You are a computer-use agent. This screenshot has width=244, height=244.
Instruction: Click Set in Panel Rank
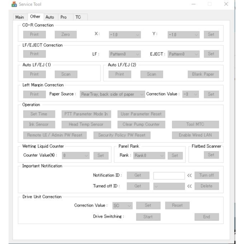tap(175, 156)
